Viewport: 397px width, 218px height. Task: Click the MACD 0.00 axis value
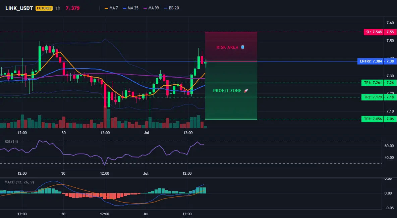click(388, 193)
